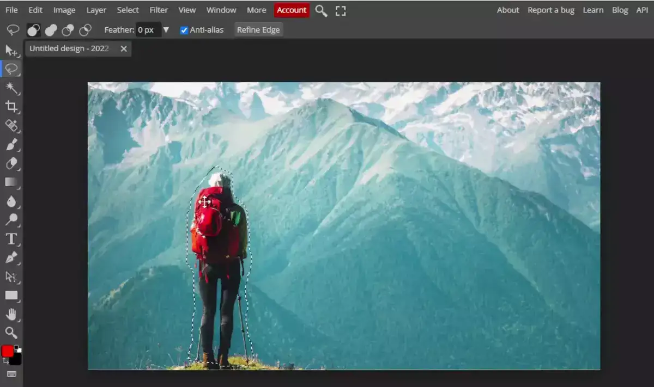Select the Move tool
The image size is (654, 387).
pyautogui.click(x=11, y=51)
